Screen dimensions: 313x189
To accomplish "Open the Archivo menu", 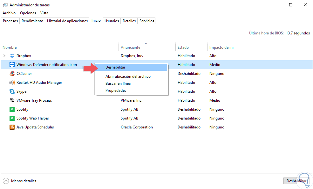I will [9, 13].
